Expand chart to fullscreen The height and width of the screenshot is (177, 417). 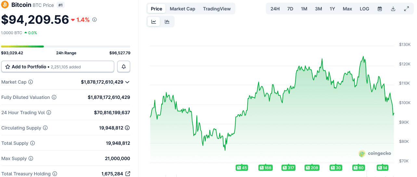tap(406, 9)
